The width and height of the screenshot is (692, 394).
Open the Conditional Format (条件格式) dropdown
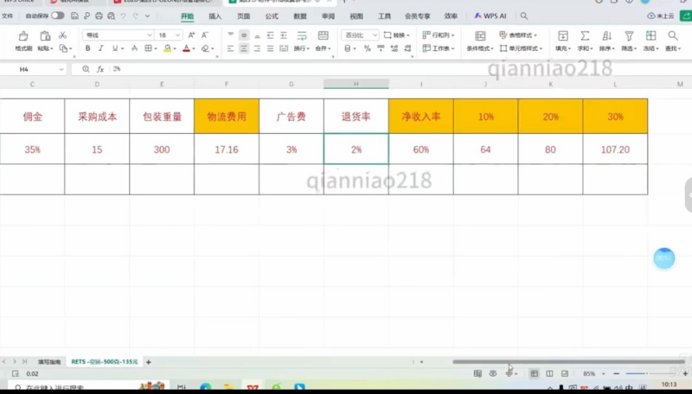click(480, 48)
